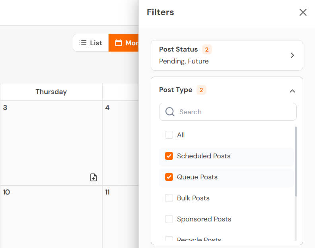Click the add post icon on day 3
315x248 pixels.
[x=93, y=177]
